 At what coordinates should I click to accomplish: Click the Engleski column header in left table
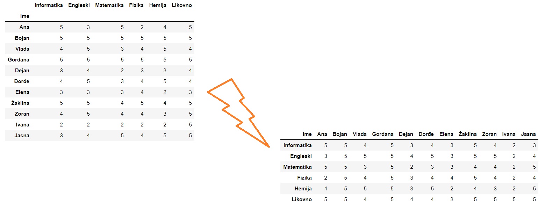[x=79, y=5]
